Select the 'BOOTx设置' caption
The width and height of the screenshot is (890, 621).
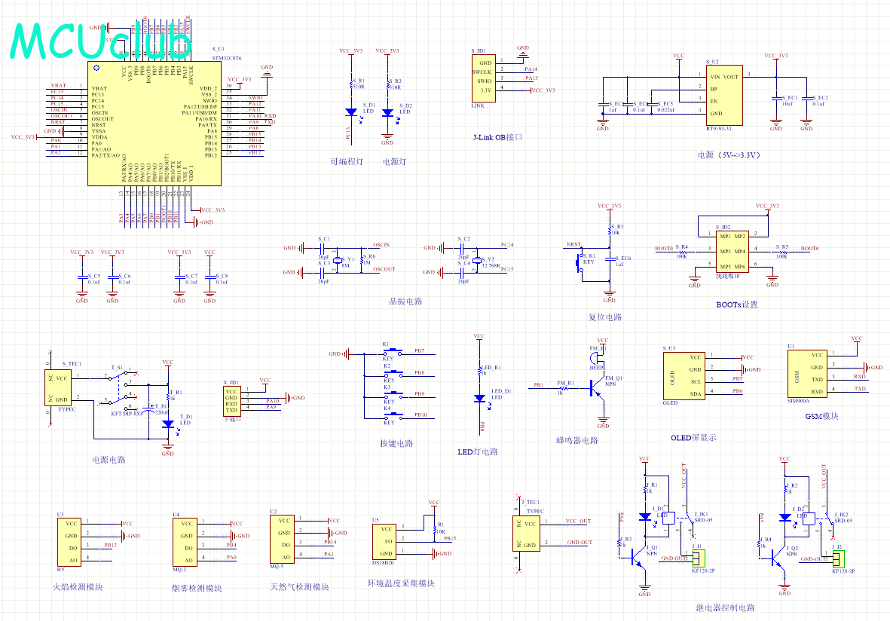point(737,304)
